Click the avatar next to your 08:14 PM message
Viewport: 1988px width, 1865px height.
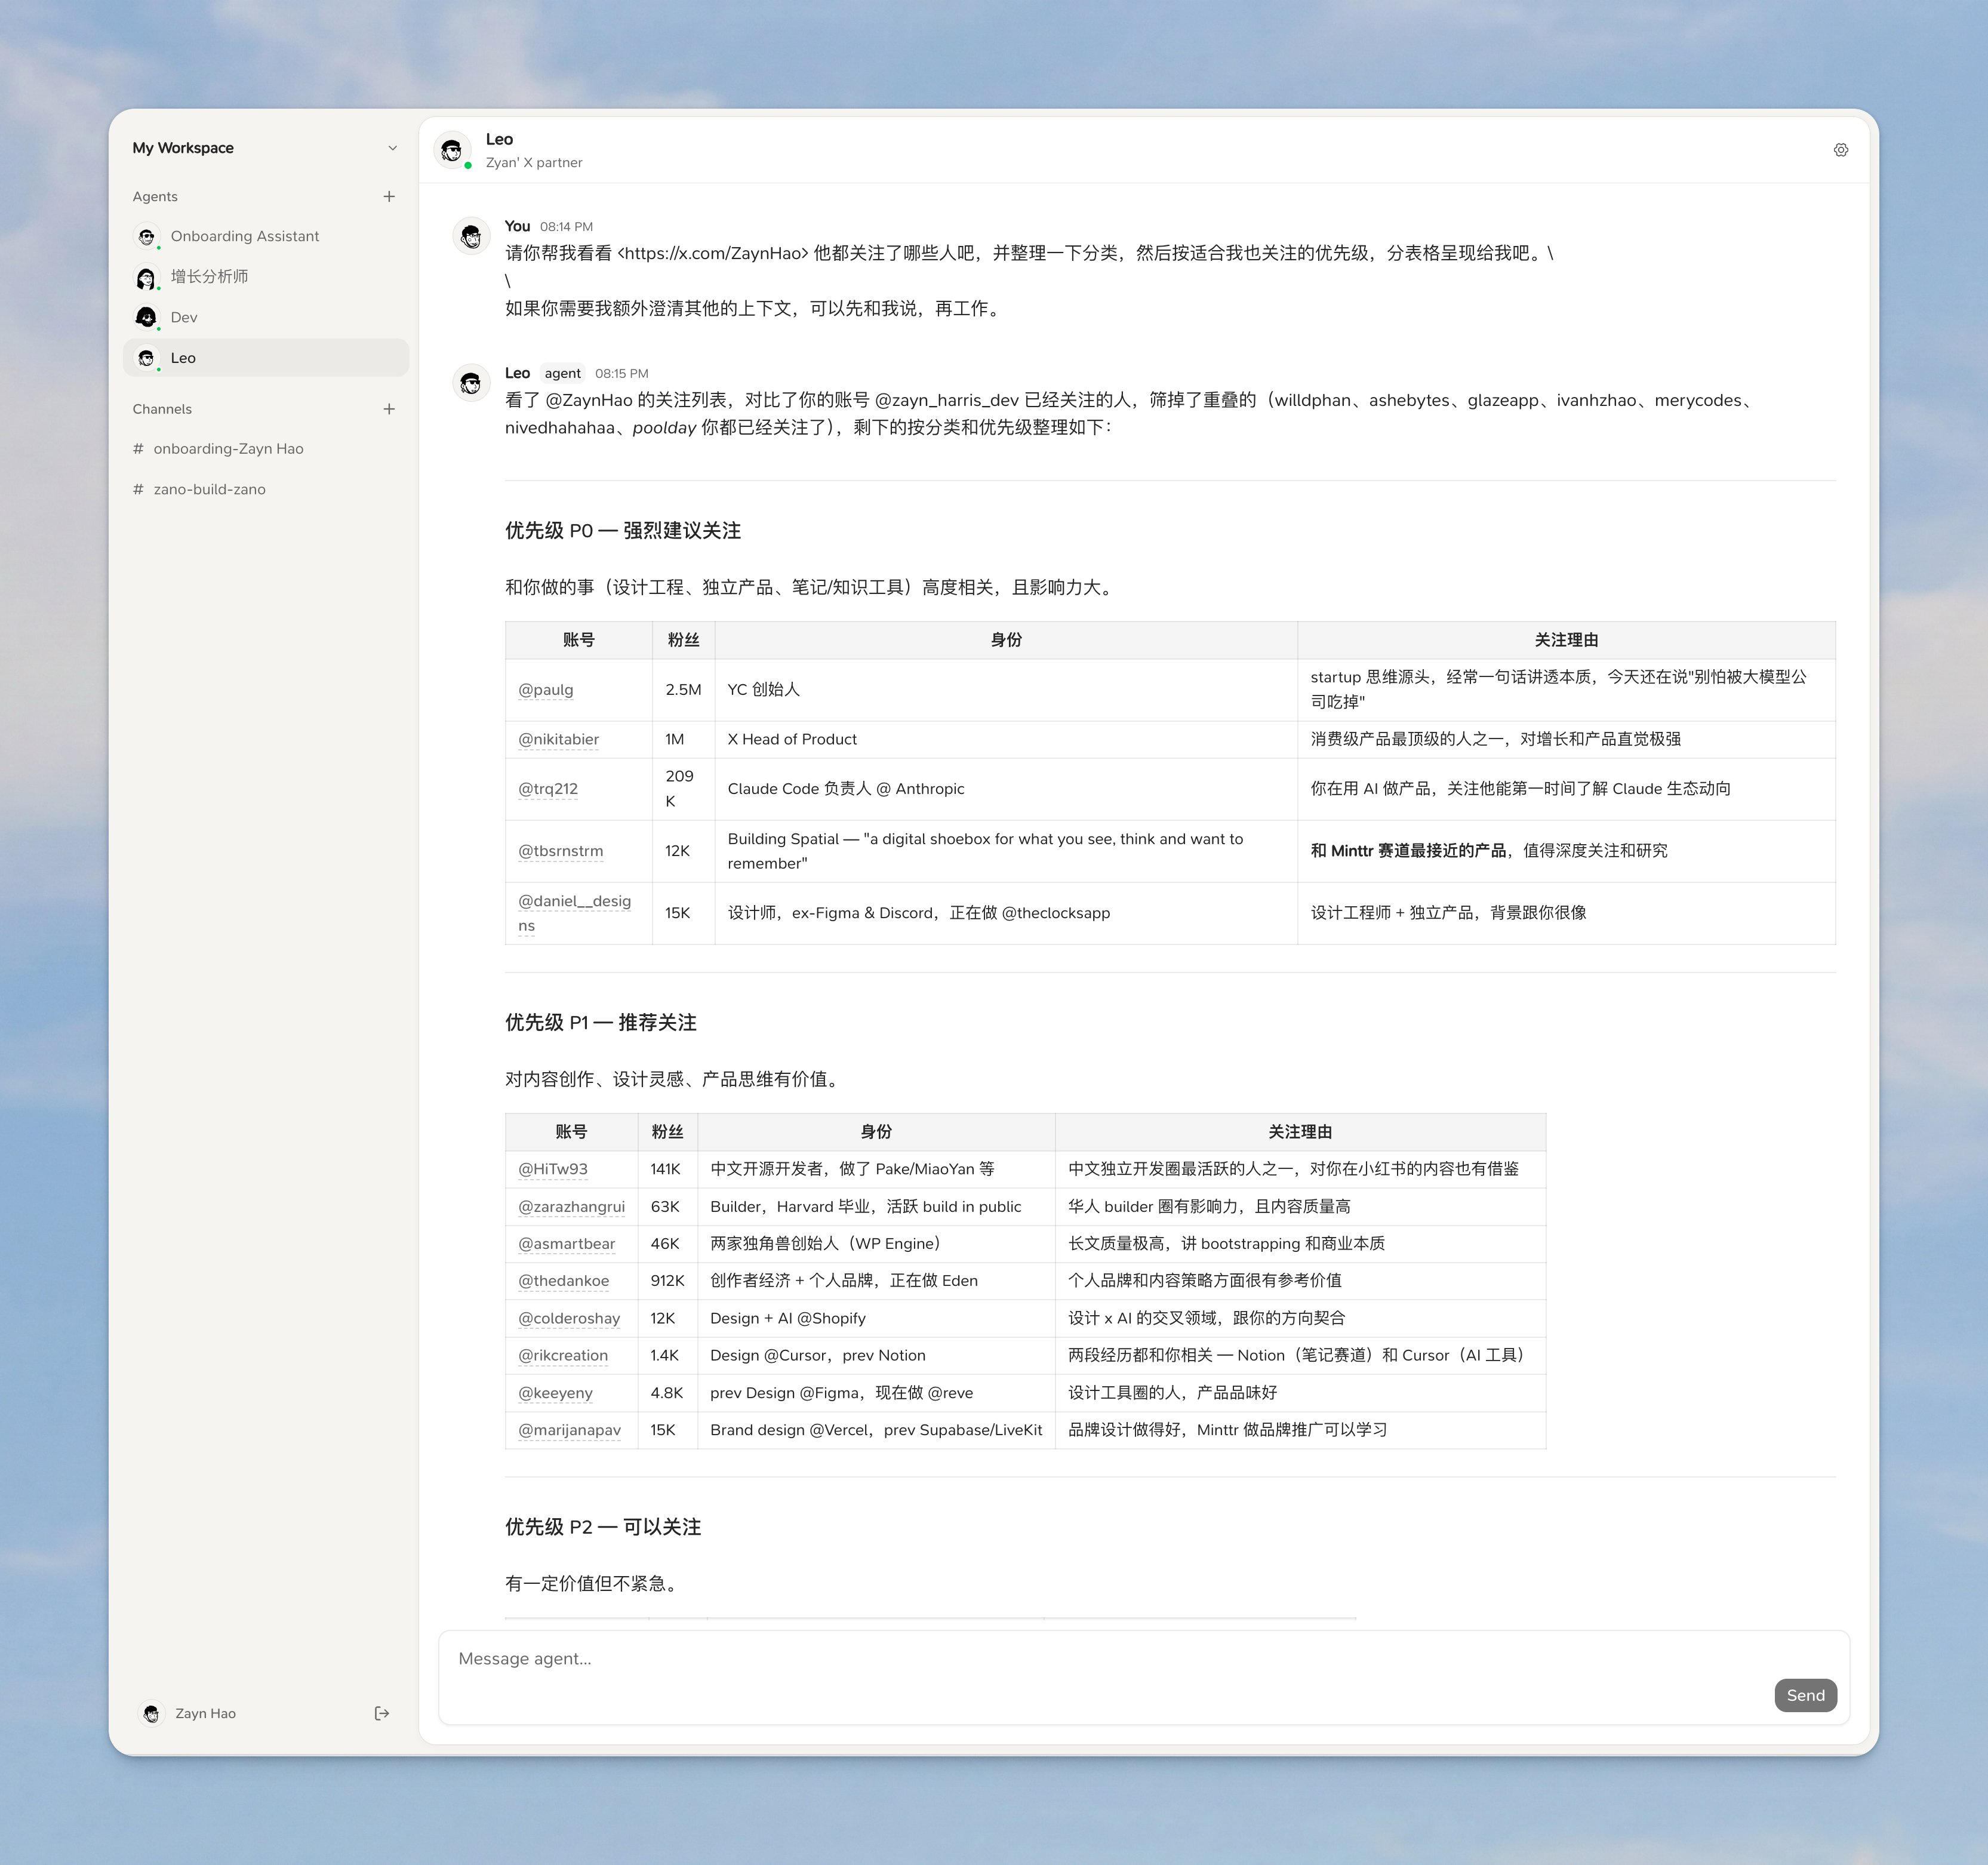[x=471, y=236]
